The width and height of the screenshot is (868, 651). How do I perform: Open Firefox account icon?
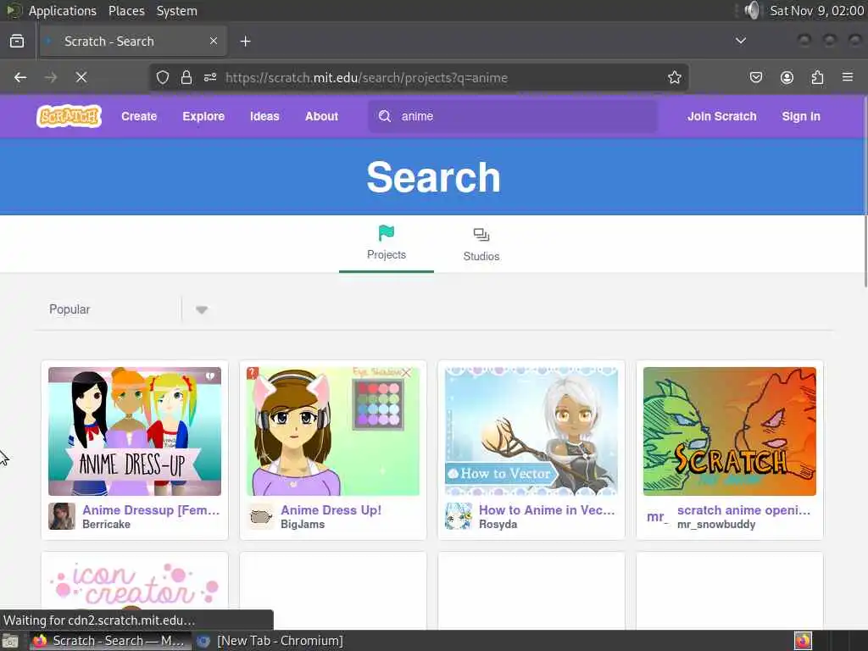click(x=787, y=77)
